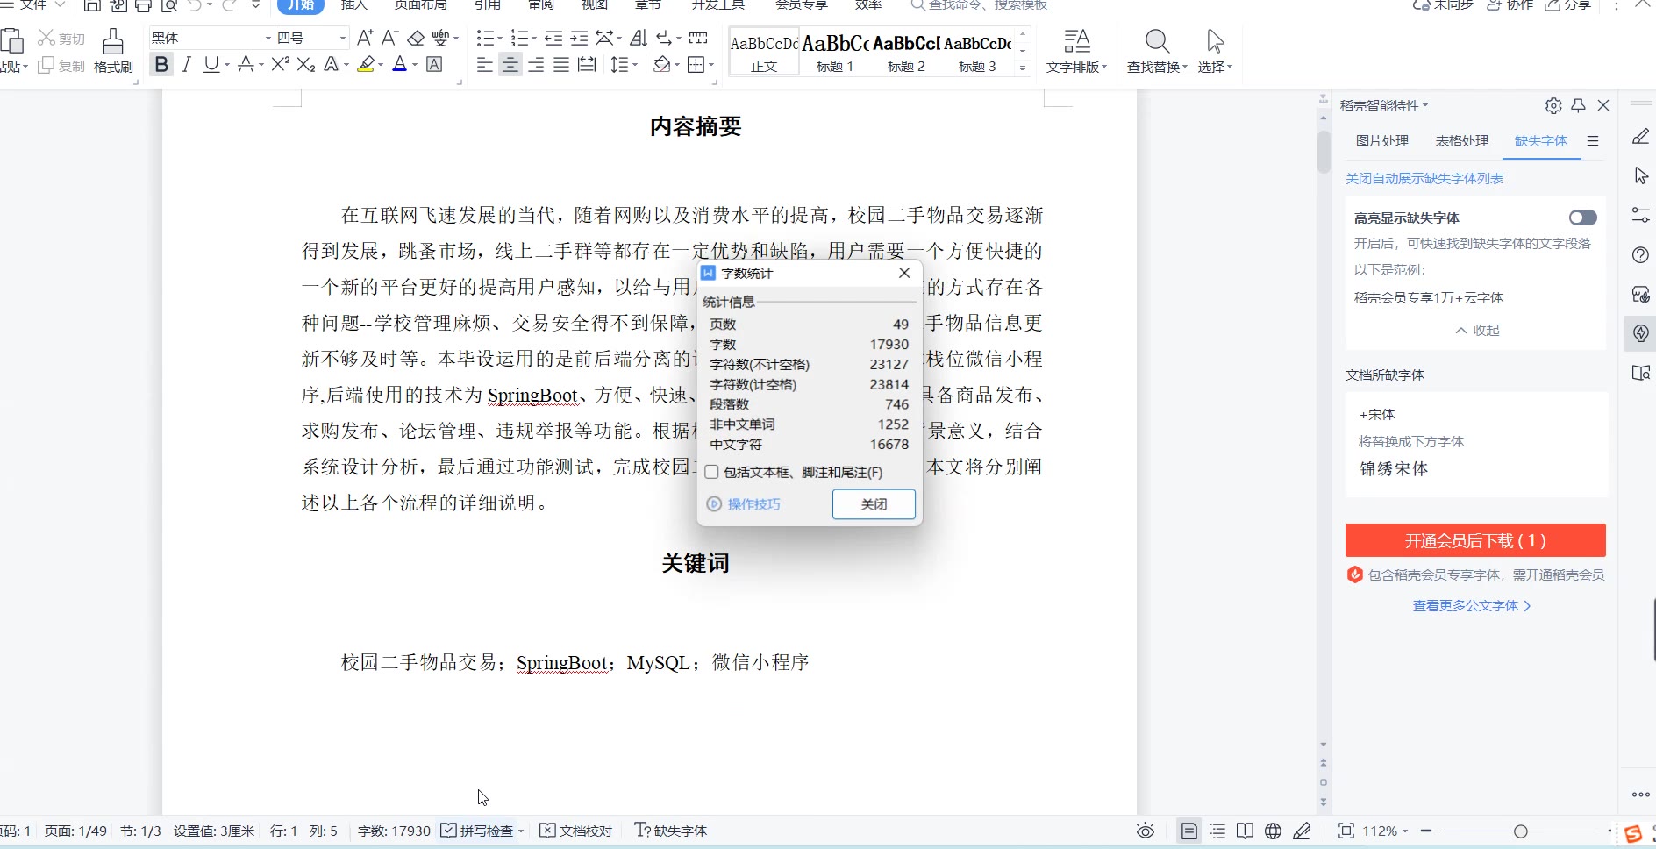Click the Find and Replace (查找替换) icon
This screenshot has height=849, width=1656.
coord(1157,51)
